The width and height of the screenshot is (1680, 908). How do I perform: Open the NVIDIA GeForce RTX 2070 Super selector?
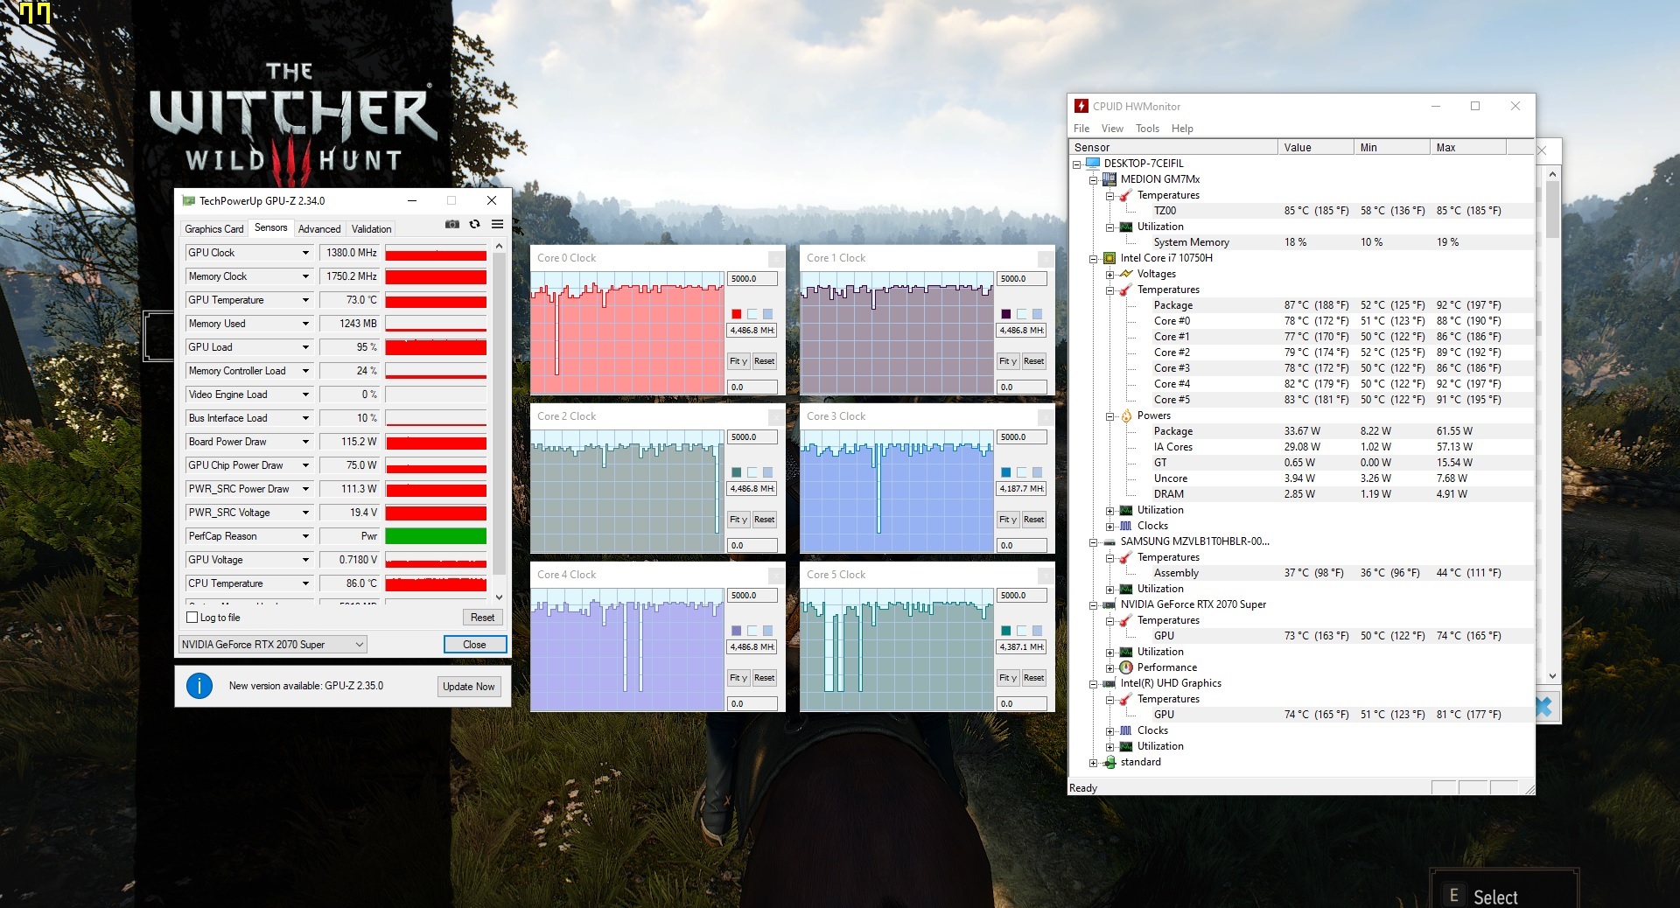[272, 645]
